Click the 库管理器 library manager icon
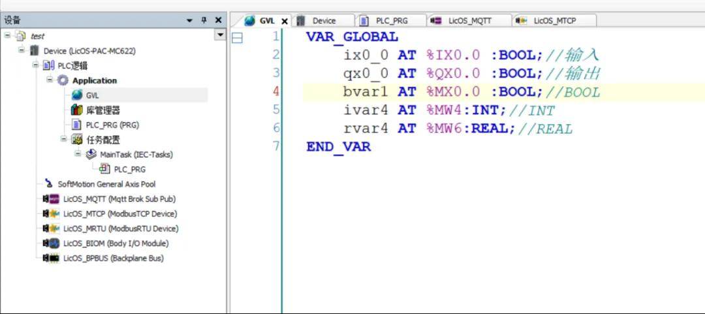705x314 pixels. [77, 110]
